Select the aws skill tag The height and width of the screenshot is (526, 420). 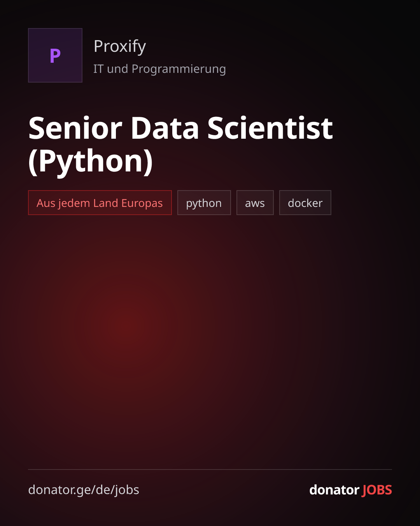click(x=255, y=203)
